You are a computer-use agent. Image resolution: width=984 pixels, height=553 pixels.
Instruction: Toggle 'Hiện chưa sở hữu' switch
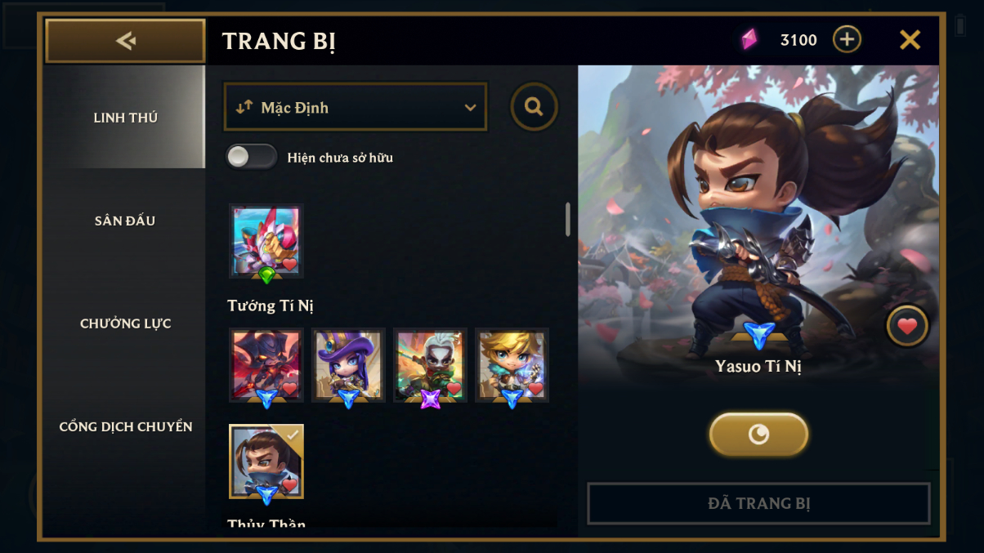point(252,157)
